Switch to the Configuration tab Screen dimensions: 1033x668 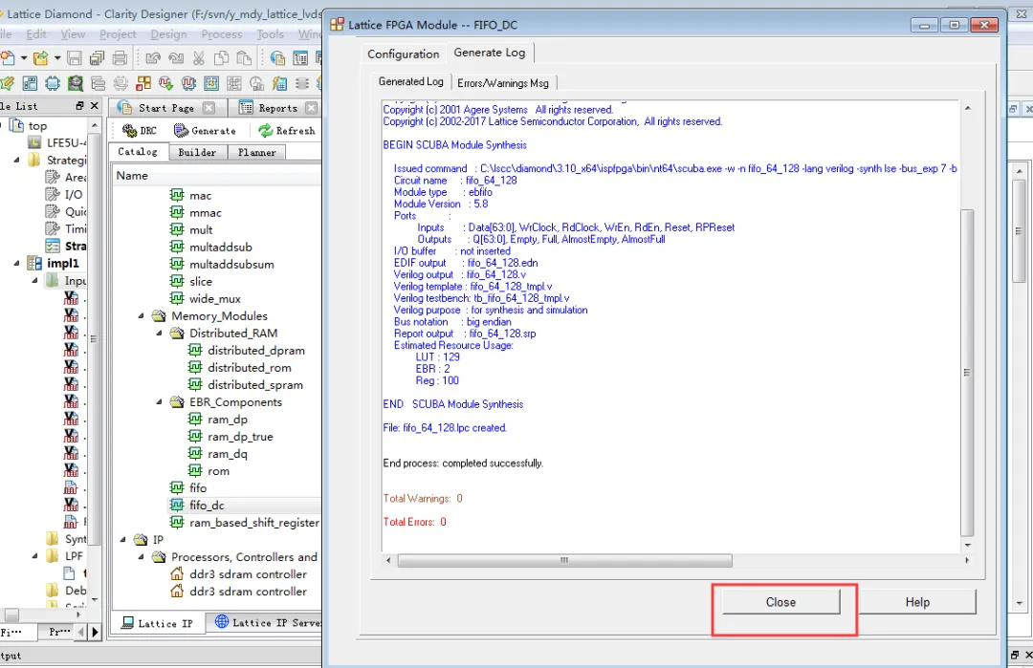(403, 54)
